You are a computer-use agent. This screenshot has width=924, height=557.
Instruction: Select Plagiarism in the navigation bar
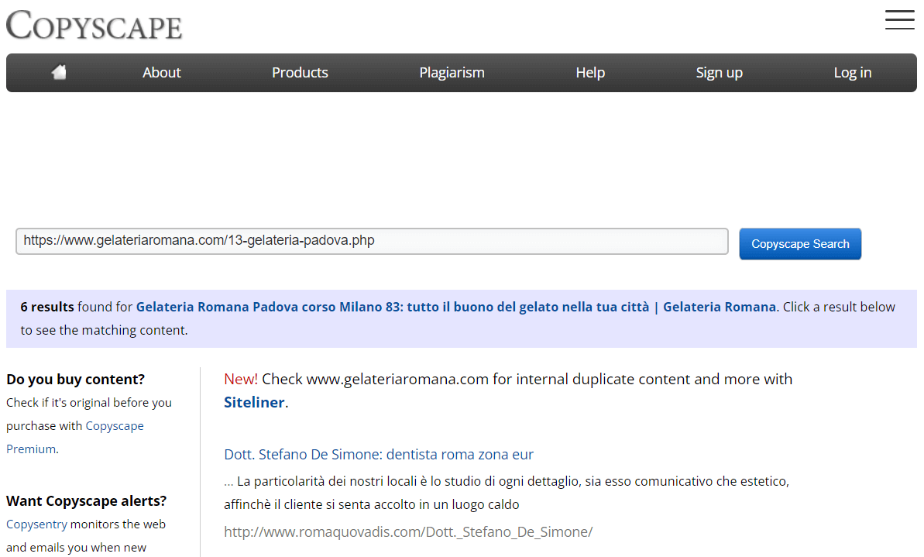452,73
